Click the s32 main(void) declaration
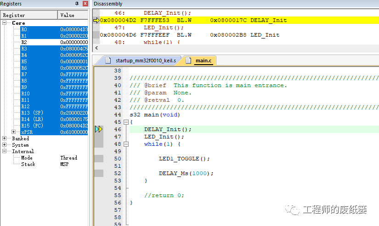 click(155, 115)
